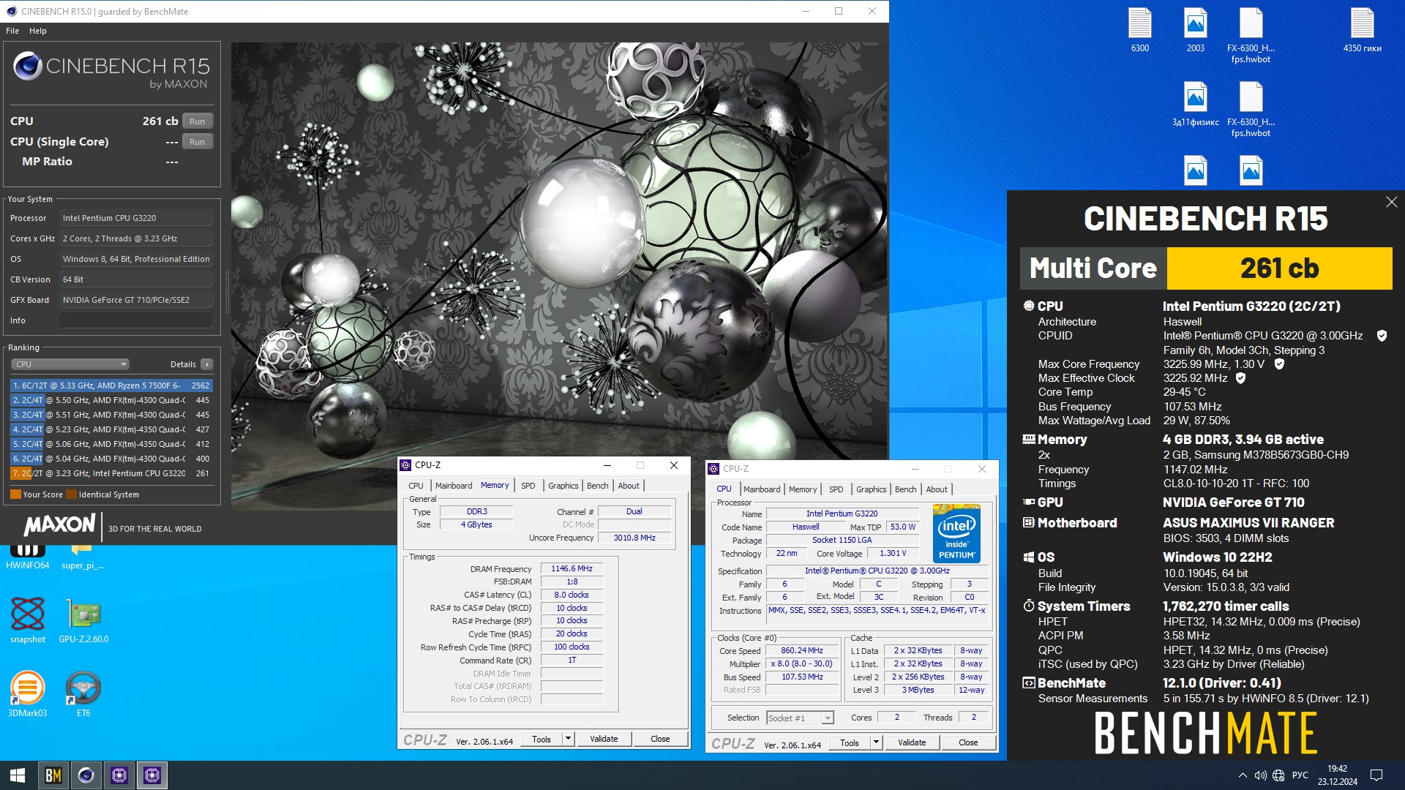
Task: Expand ranking Details arrow
Action: point(207,364)
